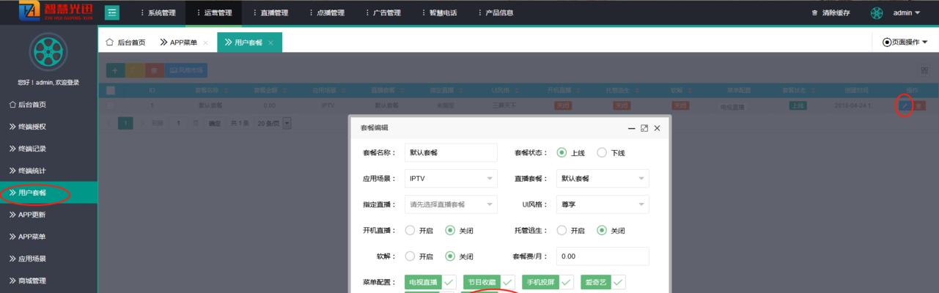Screen dimensions: 939x293
Task: Open 产品信息 top menu
Action: (x=495, y=12)
